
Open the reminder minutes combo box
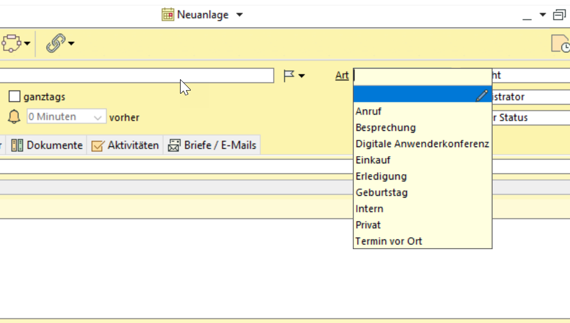[67, 117]
